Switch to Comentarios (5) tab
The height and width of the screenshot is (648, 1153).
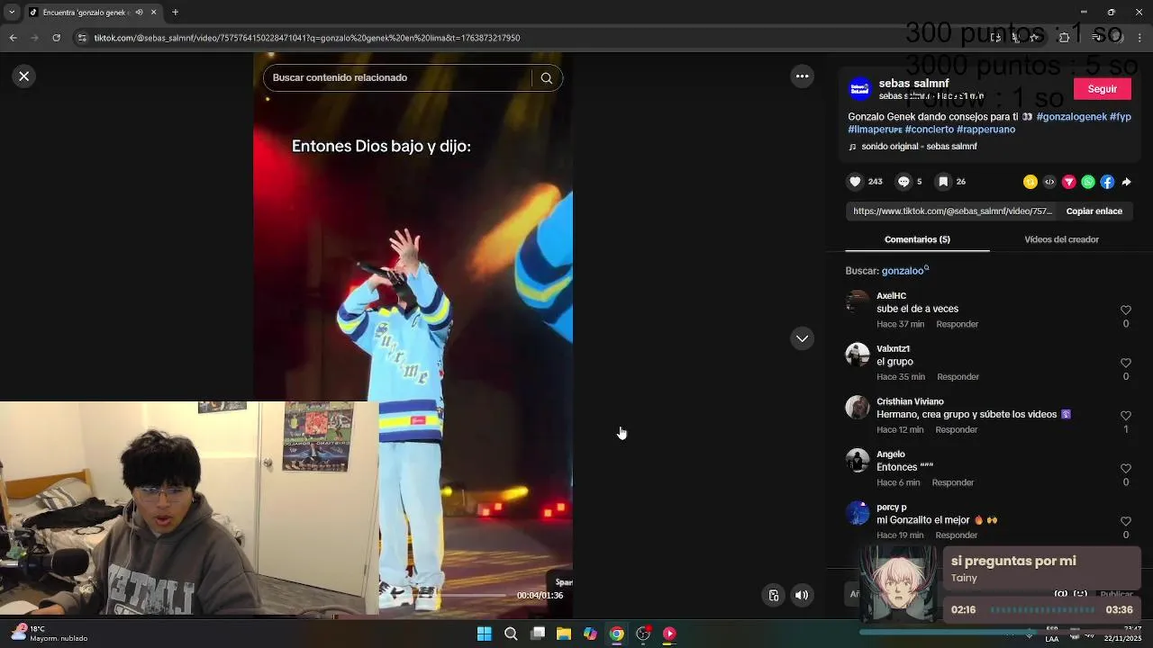(917, 239)
